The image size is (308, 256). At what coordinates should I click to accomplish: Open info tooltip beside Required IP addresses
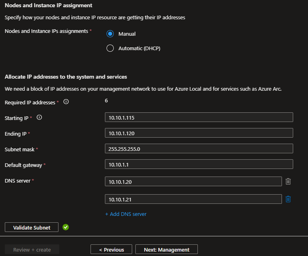tap(66, 102)
